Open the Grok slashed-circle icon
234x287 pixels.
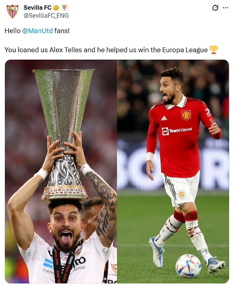[215, 8]
